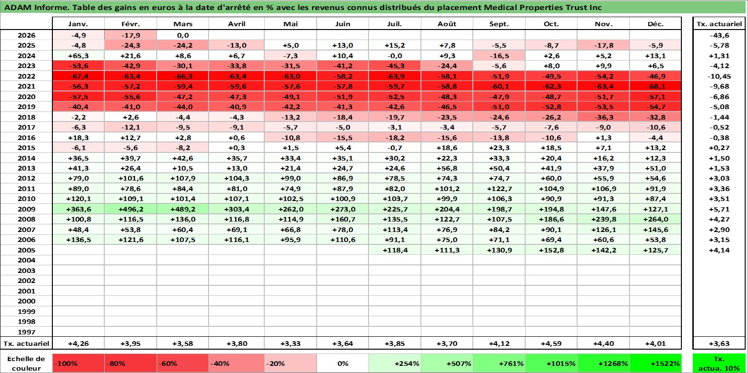Viewport: 748px width, 373px height.
Task: Click the 'Tx. actuariel' bottom row label
Action: pyautogui.click(x=26, y=343)
